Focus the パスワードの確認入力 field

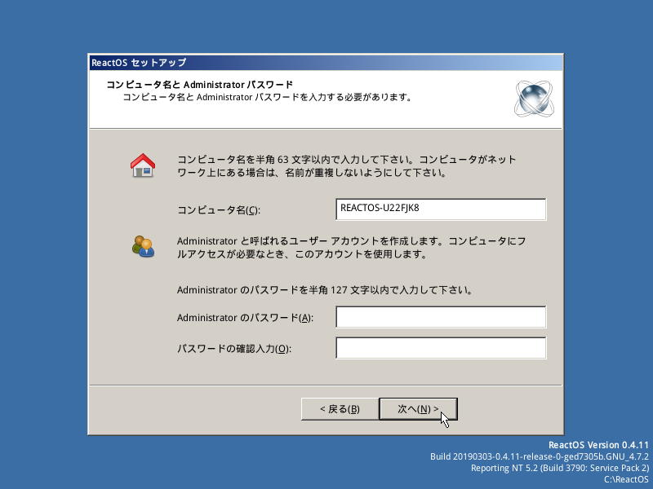441,348
